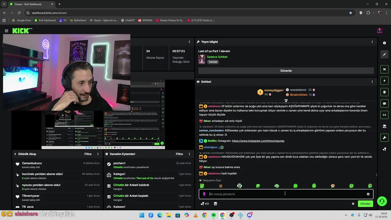Click the green Gönder send button
Image resolution: width=391 pixels, height=220 pixels.
pyautogui.click(x=365, y=204)
